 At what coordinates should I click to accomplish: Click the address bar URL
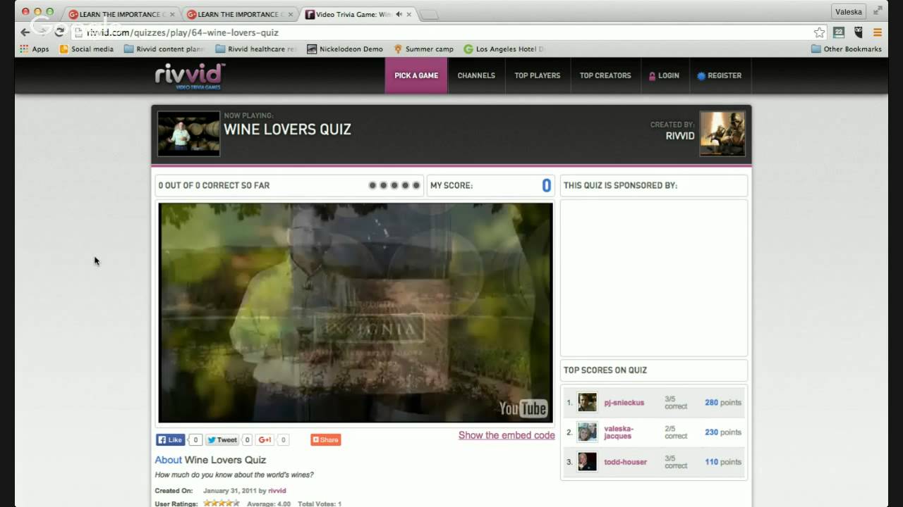pyautogui.click(x=183, y=32)
